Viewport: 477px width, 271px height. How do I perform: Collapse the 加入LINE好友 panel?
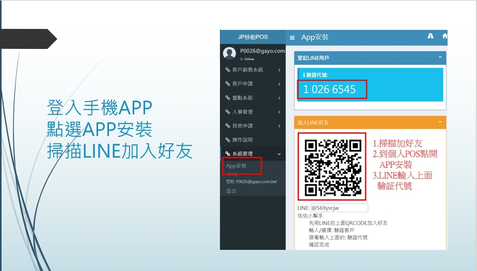[440, 123]
